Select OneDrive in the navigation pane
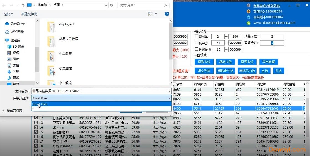Screen dimensions: 310x156 [15, 24]
